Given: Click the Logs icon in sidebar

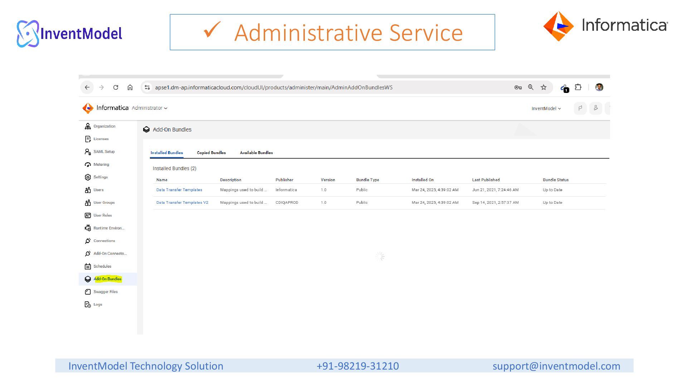Looking at the screenshot, I should point(88,305).
